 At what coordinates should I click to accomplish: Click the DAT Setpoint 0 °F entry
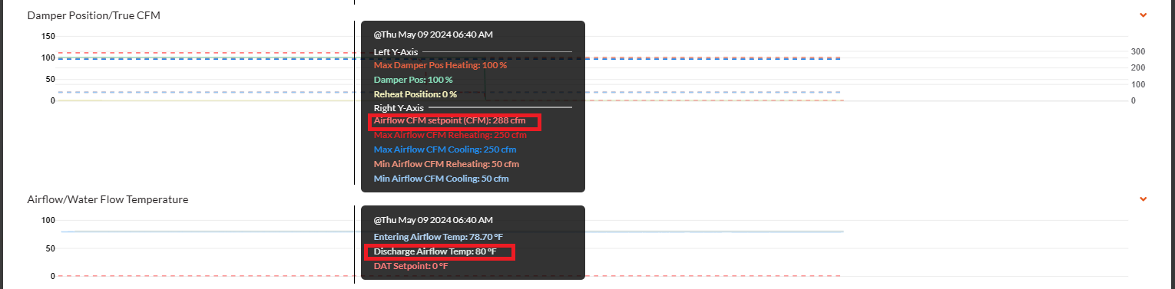click(x=410, y=266)
